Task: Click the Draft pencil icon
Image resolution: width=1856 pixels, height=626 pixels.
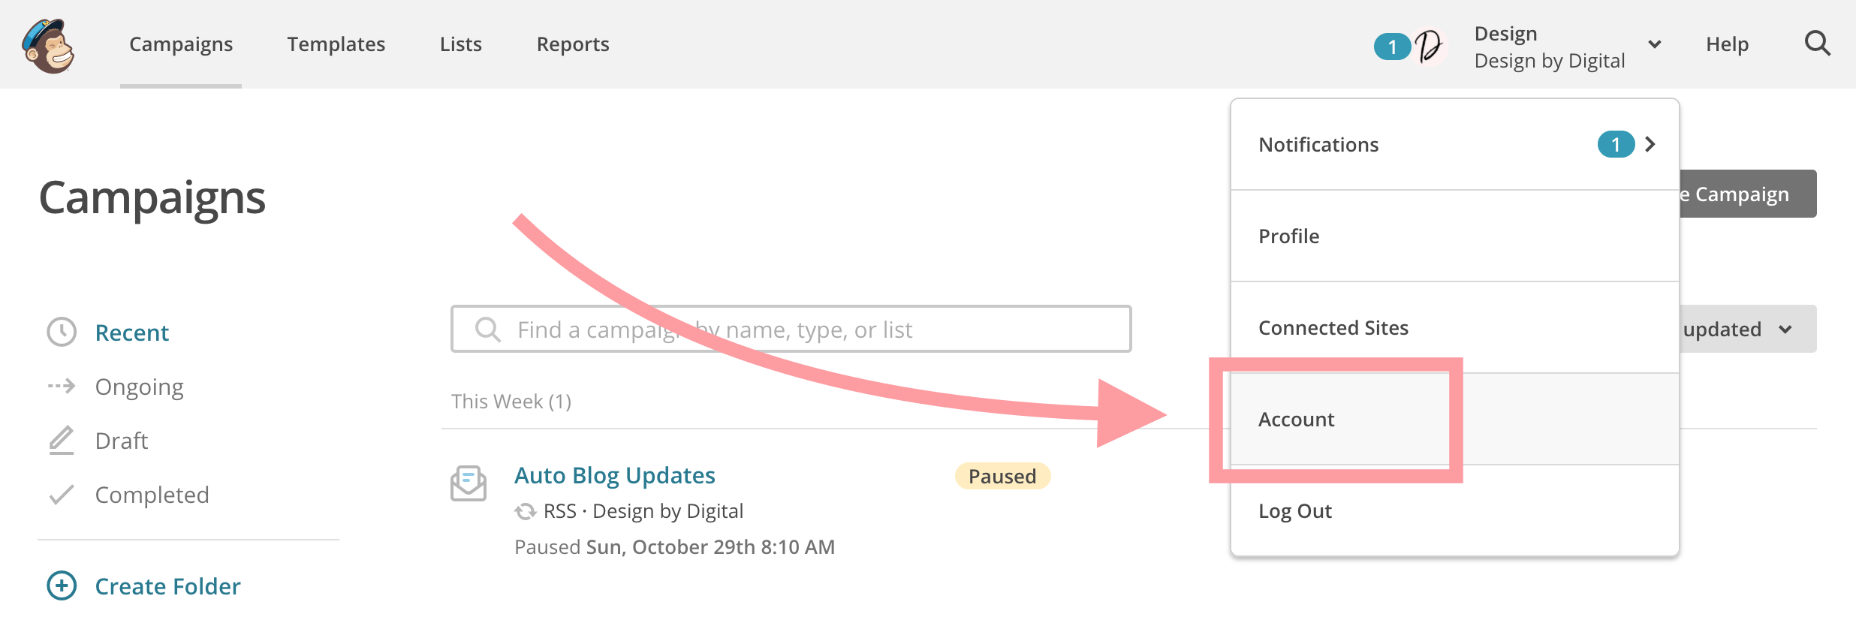Action: coord(62,441)
